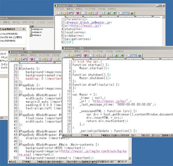
Task: Select webapp.css file in Explorer list
Action: (x=36, y=29)
